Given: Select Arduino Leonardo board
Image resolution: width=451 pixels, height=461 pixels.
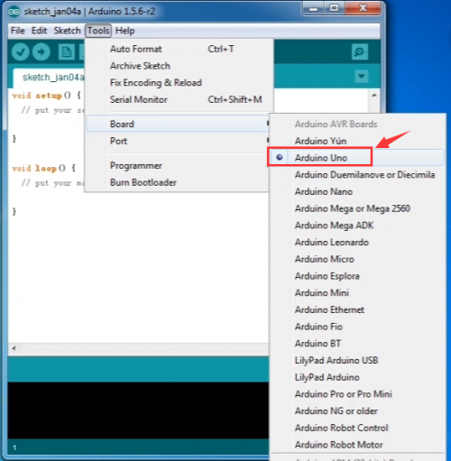Looking at the screenshot, I should [x=357, y=242].
